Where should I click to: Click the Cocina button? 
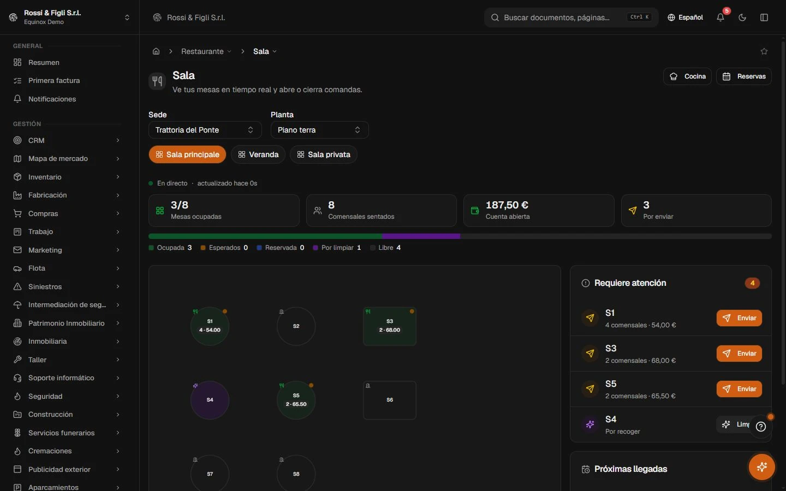pyautogui.click(x=688, y=76)
